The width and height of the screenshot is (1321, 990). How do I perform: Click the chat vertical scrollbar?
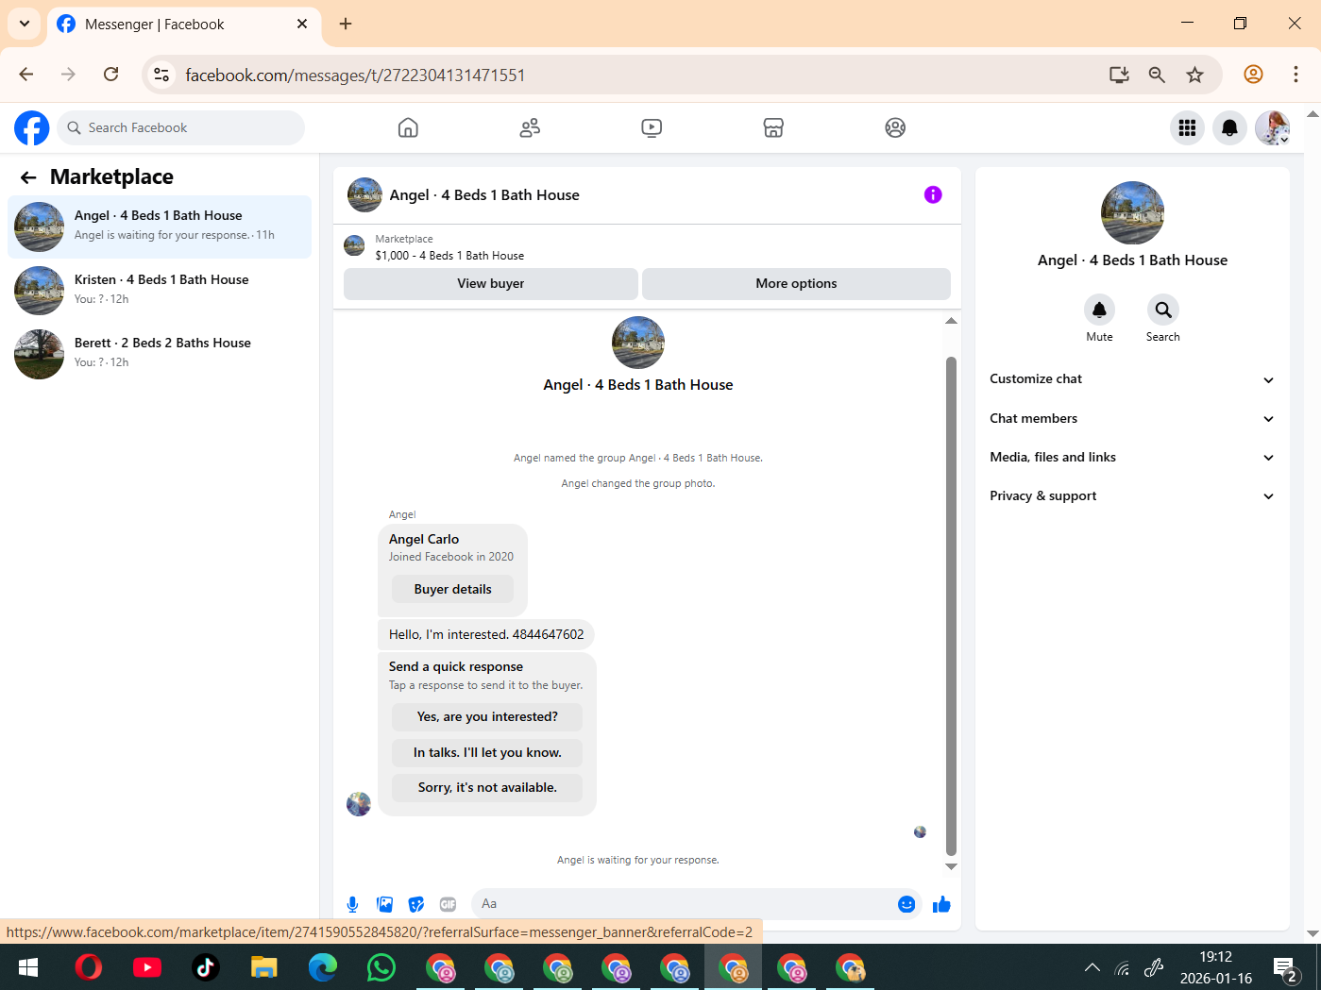(x=951, y=606)
